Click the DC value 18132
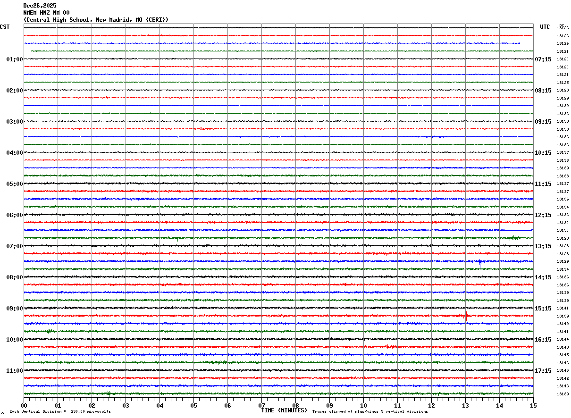This screenshot has height=418, width=571. pyautogui.click(x=563, y=106)
